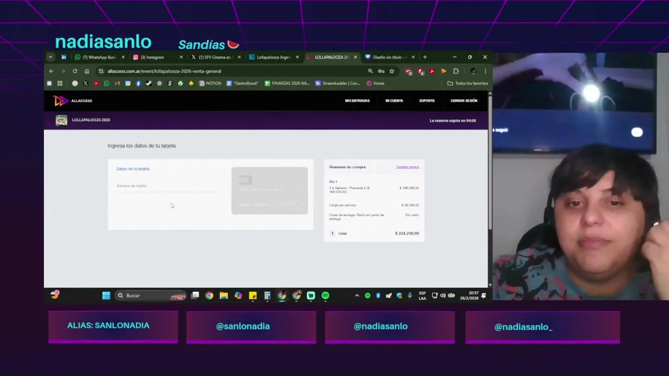Switch to the Instagram tab
This screenshot has width=669, height=376.
click(x=158, y=57)
